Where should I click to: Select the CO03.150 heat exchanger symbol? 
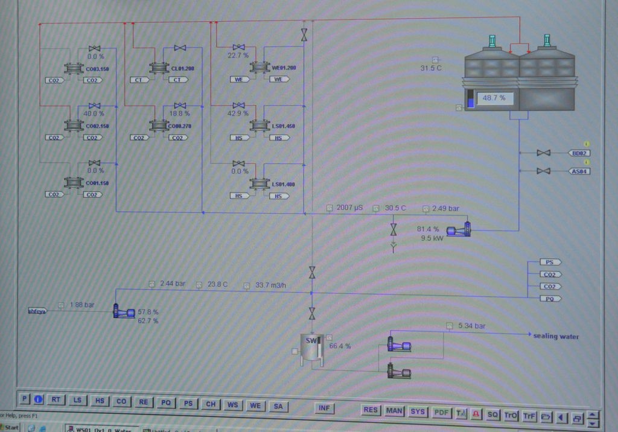74,69
